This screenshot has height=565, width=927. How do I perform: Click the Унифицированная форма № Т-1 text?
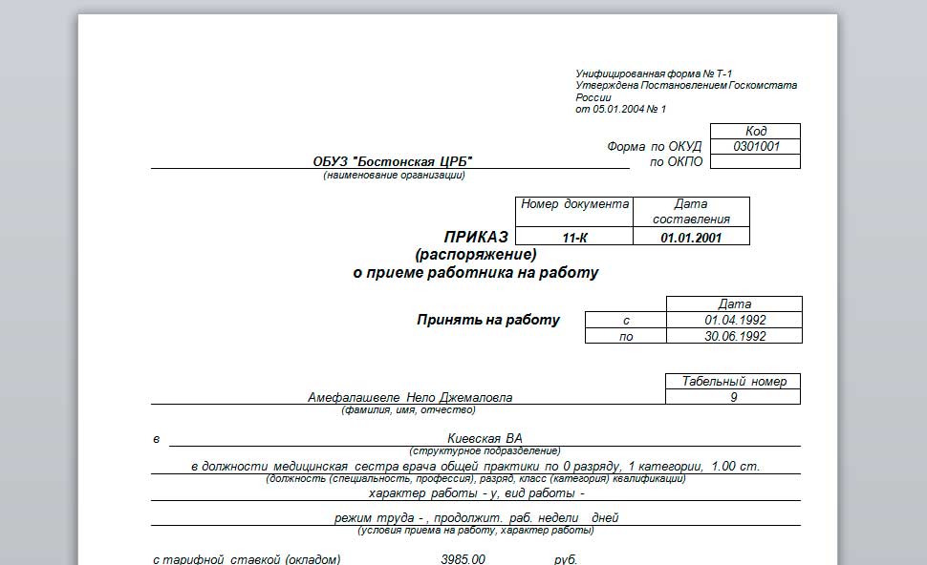(x=654, y=73)
